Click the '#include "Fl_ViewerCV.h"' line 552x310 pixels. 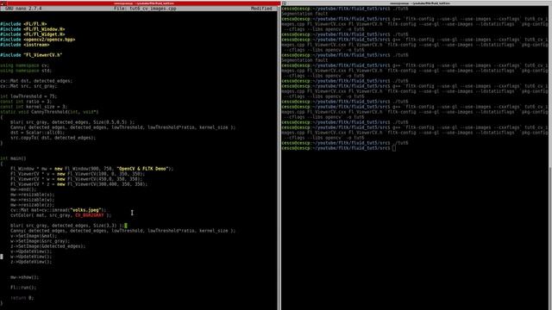31,55
